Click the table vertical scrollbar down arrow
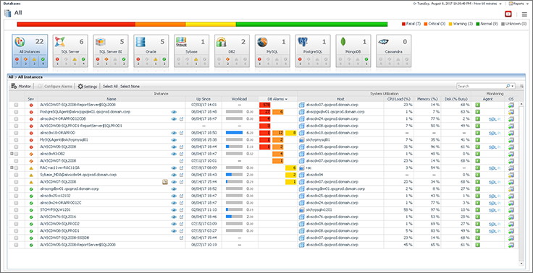The height and width of the screenshot is (273, 533). pos(521,263)
